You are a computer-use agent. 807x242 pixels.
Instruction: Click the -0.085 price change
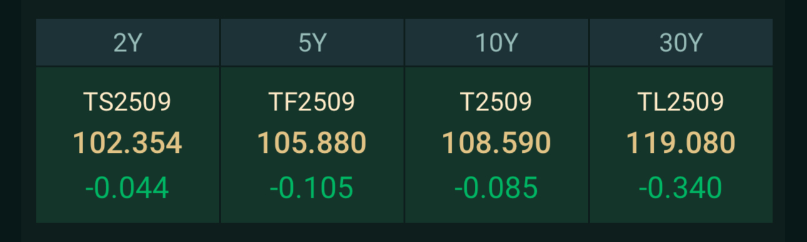click(496, 188)
